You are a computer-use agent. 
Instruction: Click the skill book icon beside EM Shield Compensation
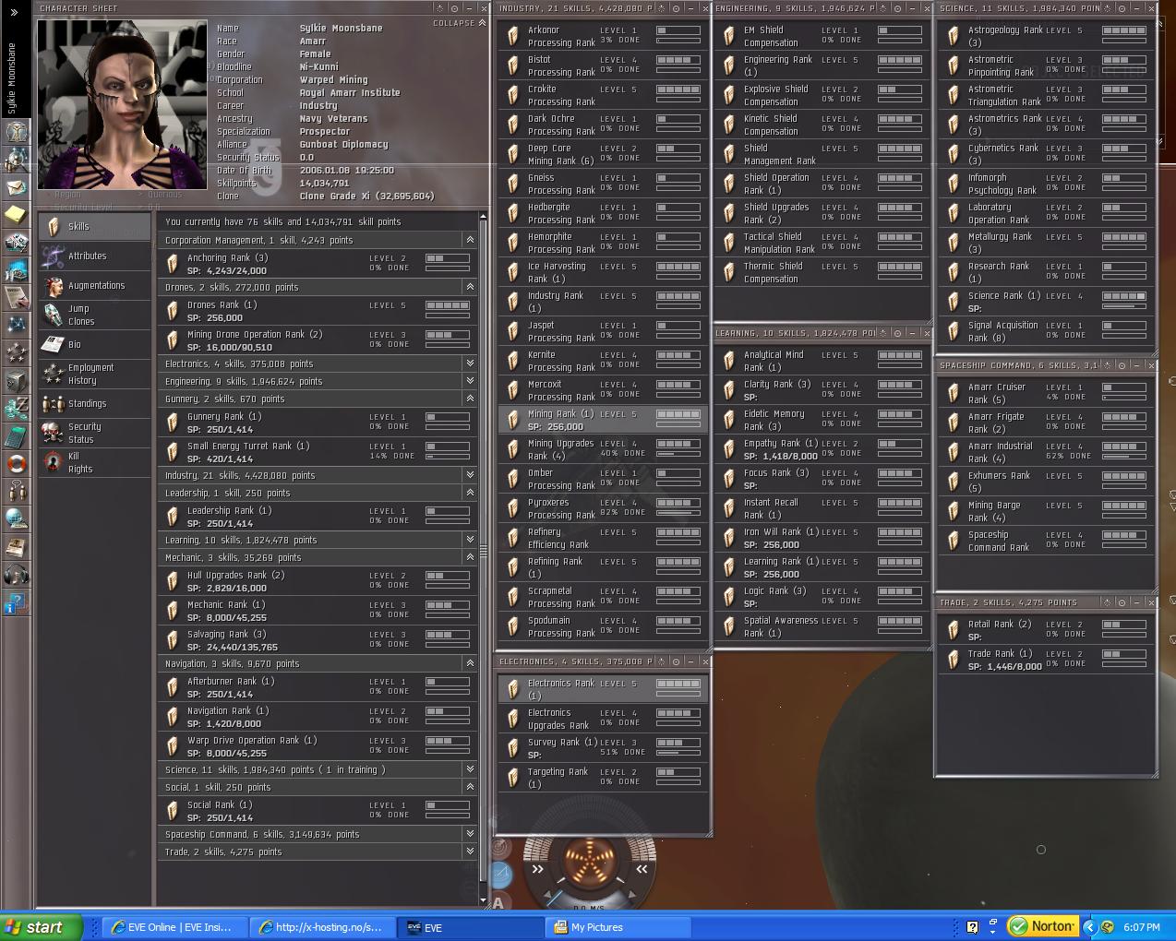[x=729, y=36]
